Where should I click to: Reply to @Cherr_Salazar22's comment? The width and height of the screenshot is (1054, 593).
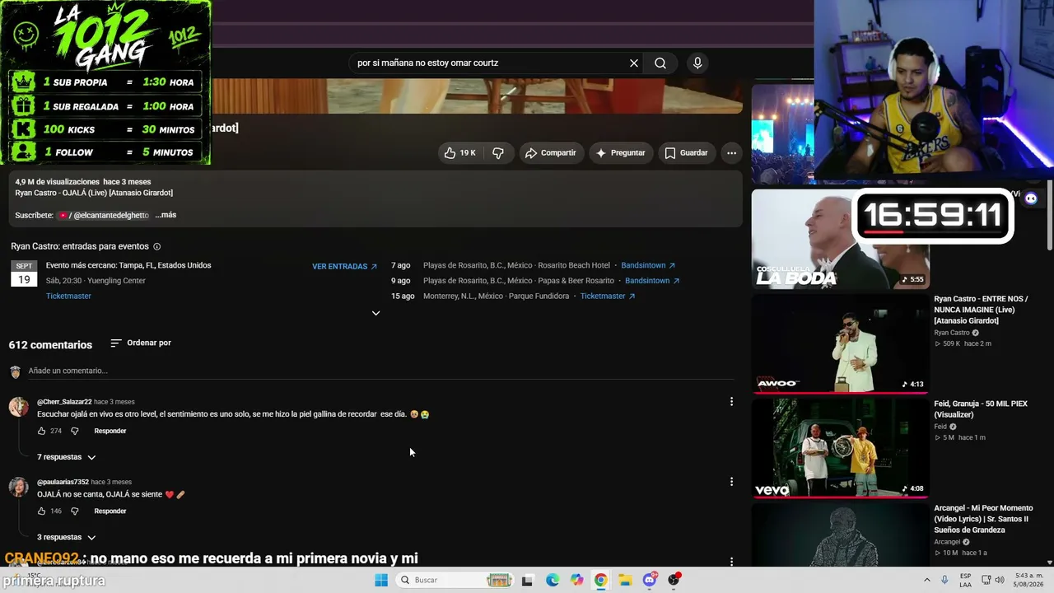point(110,431)
